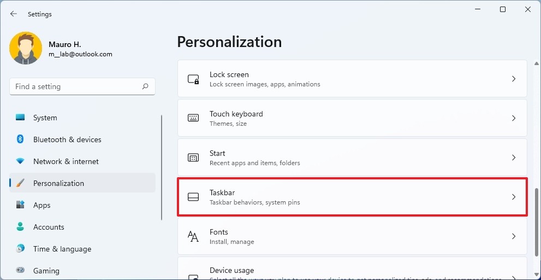Click the Touch keyboard icon
Image resolution: width=541 pixels, height=280 pixels.
[x=193, y=118]
